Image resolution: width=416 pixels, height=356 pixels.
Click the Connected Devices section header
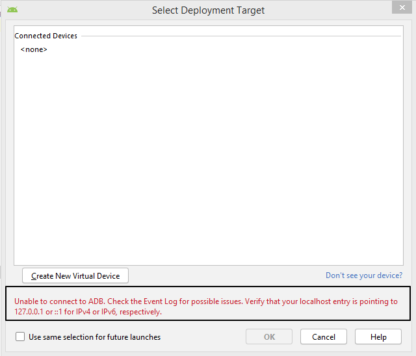tap(46, 36)
